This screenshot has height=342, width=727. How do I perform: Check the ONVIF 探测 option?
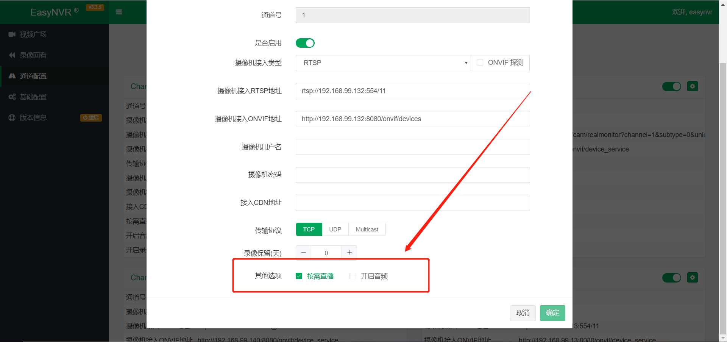[480, 62]
